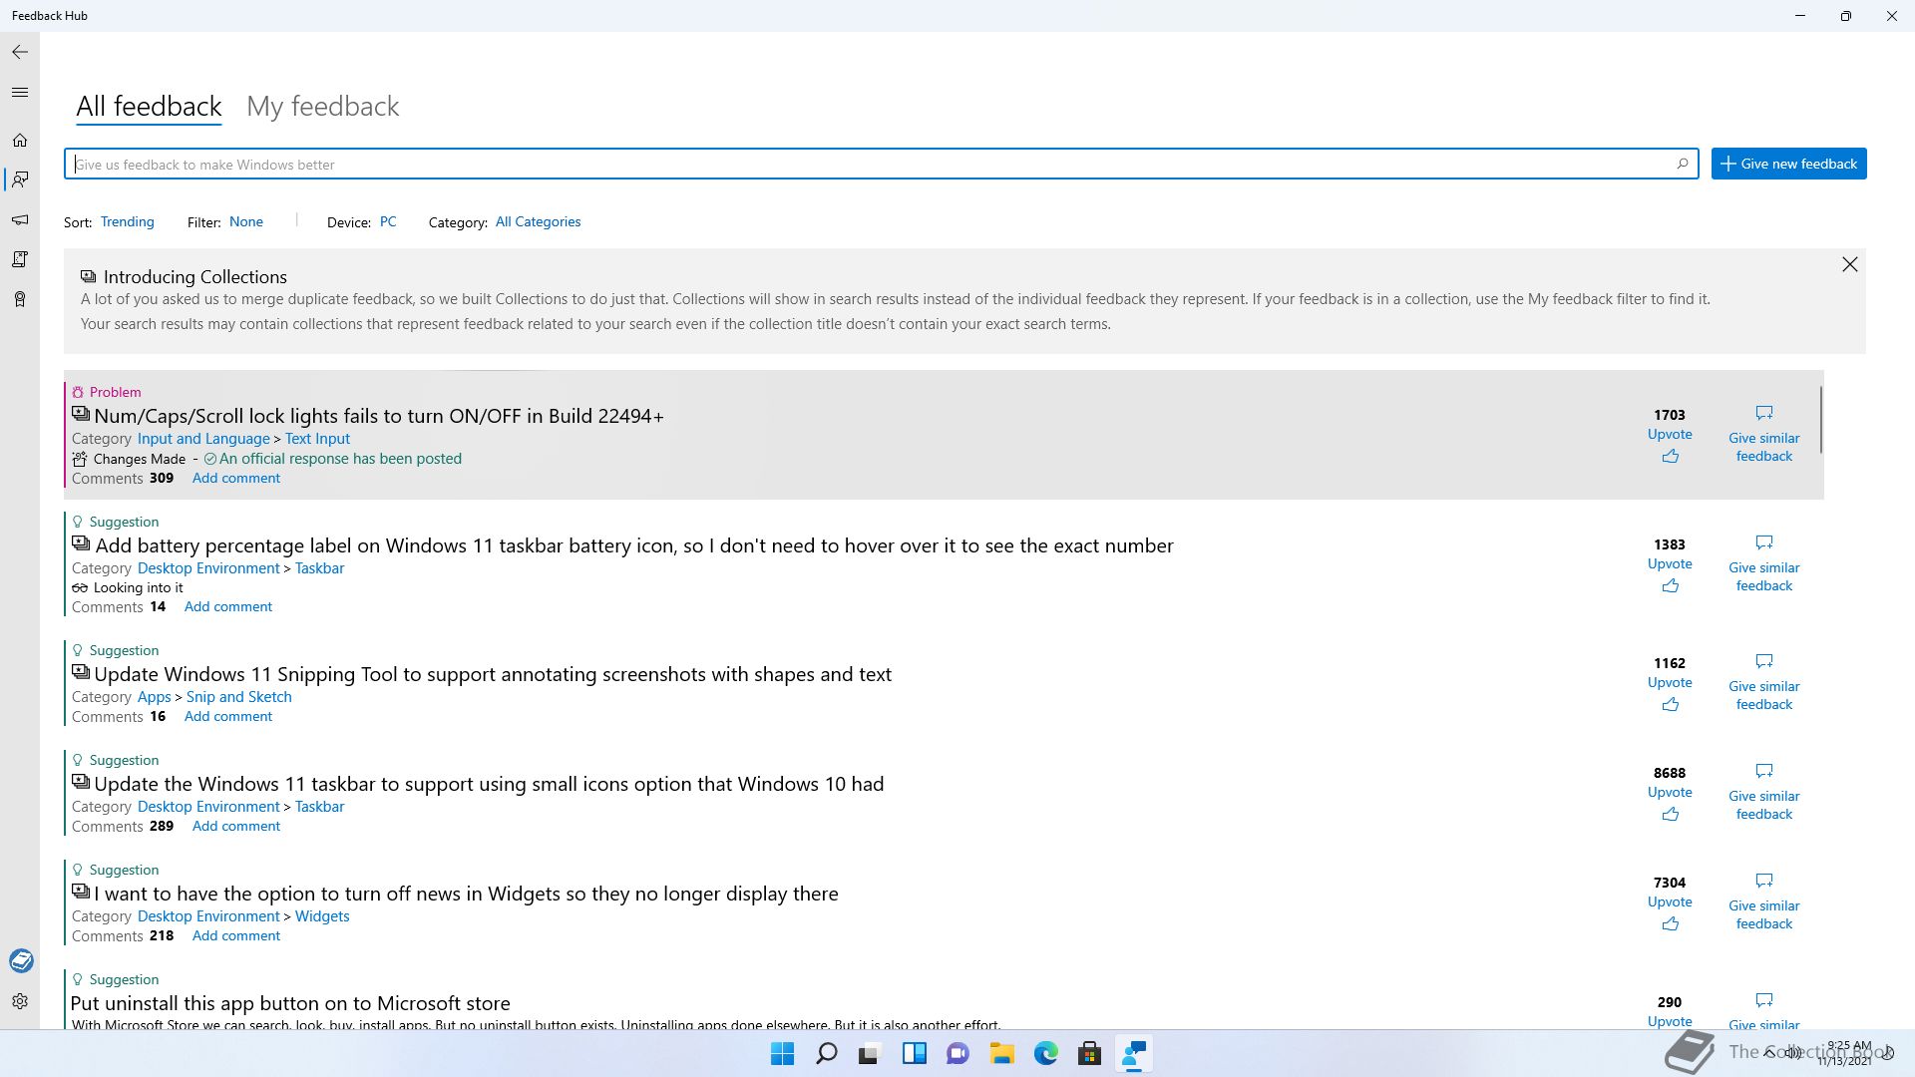This screenshot has width=1915, height=1077.
Task: Open Text Input category link
Action: (x=317, y=439)
